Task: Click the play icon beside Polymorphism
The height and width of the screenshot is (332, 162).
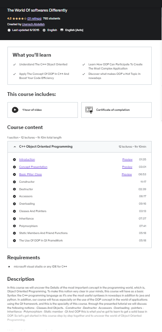Action: [x=14, y=226]
